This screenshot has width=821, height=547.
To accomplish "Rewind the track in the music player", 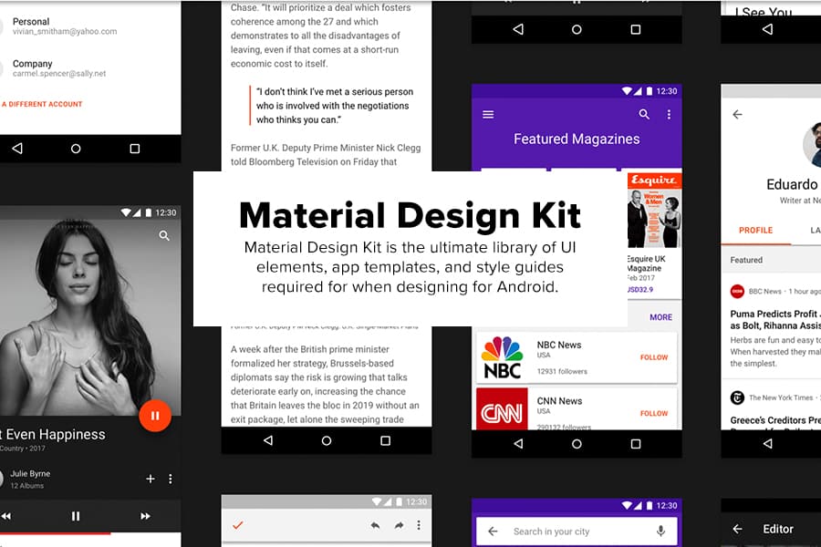I will (6, 516).
